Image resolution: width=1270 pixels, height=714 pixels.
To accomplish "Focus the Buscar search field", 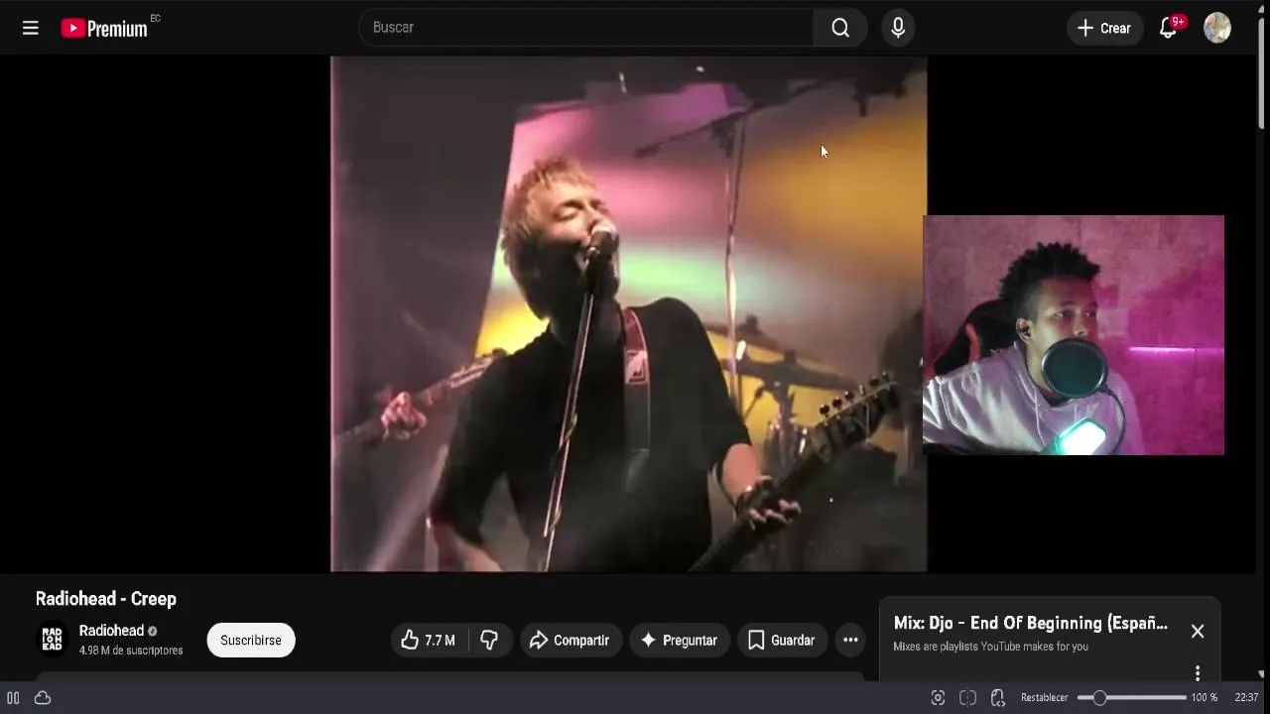I will (x=585, y=28).
